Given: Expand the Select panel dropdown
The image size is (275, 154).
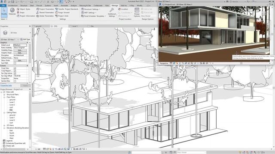Looking at the screenshot, I should [x=4, y=19].
